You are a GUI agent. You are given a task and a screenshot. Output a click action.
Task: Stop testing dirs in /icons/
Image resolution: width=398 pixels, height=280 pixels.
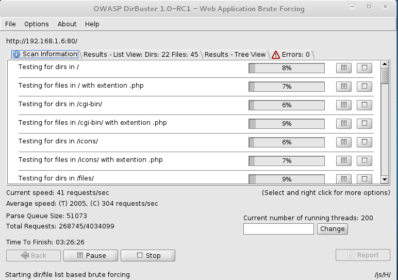[364, 142]
